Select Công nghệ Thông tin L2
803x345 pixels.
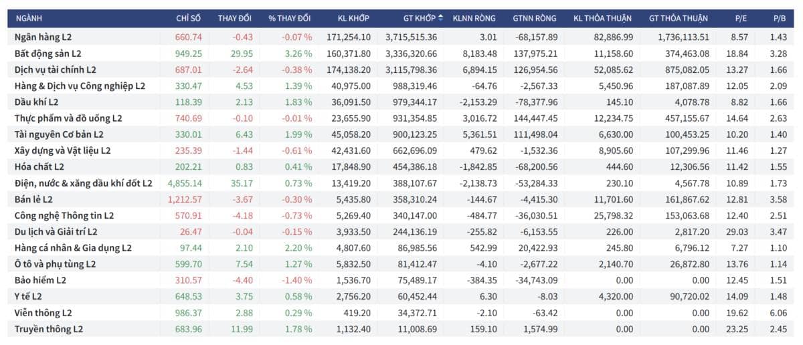64,215
